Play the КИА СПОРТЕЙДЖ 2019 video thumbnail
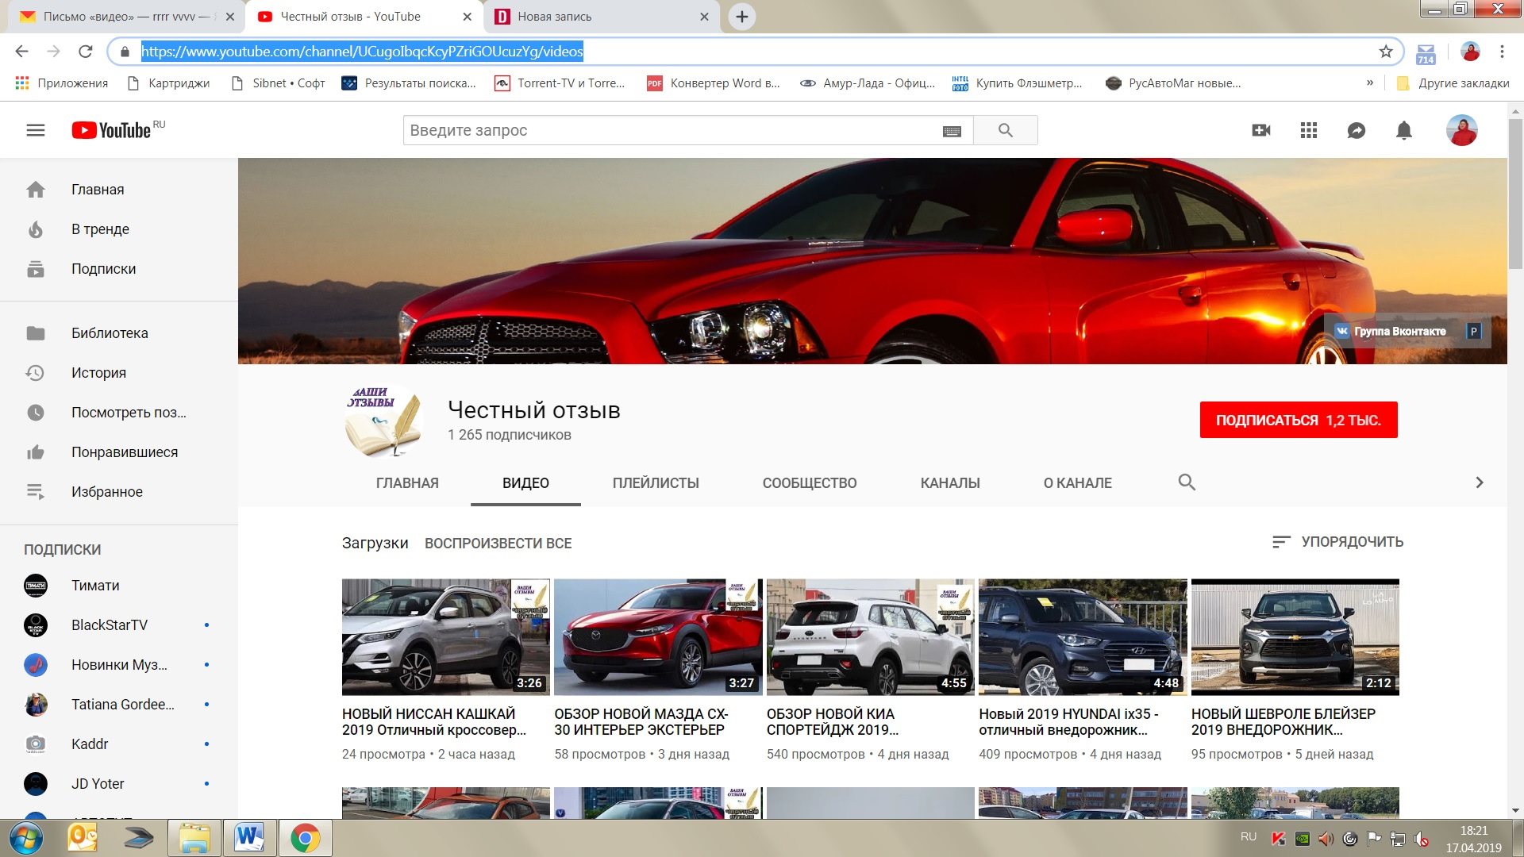Image resolution: width=1524 pixels, height=857 pixels. [871, 637]
